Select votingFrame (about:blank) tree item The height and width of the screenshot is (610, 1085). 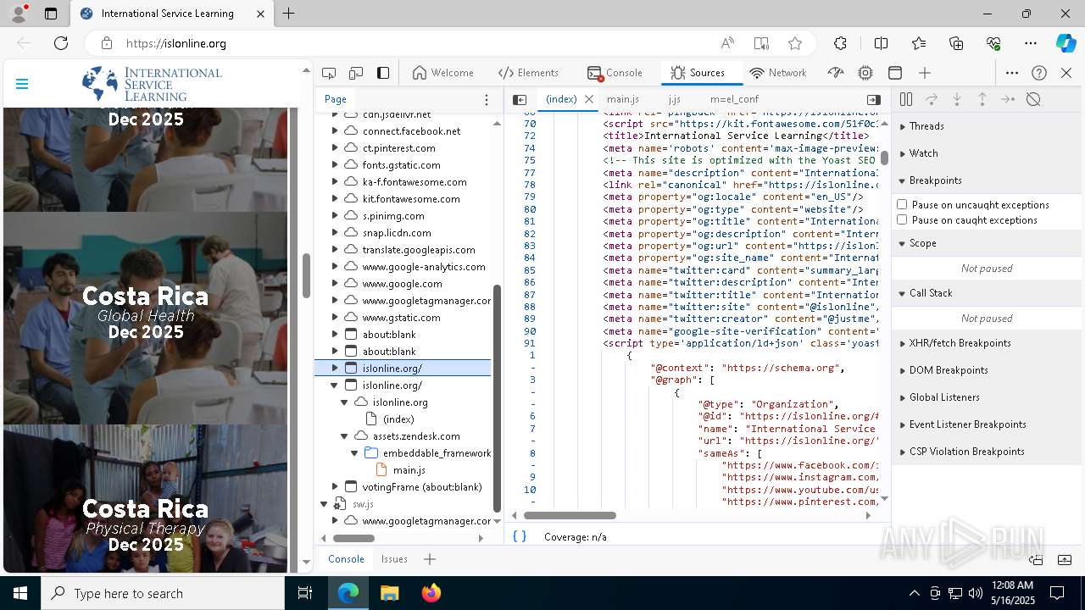pos(422,486)
